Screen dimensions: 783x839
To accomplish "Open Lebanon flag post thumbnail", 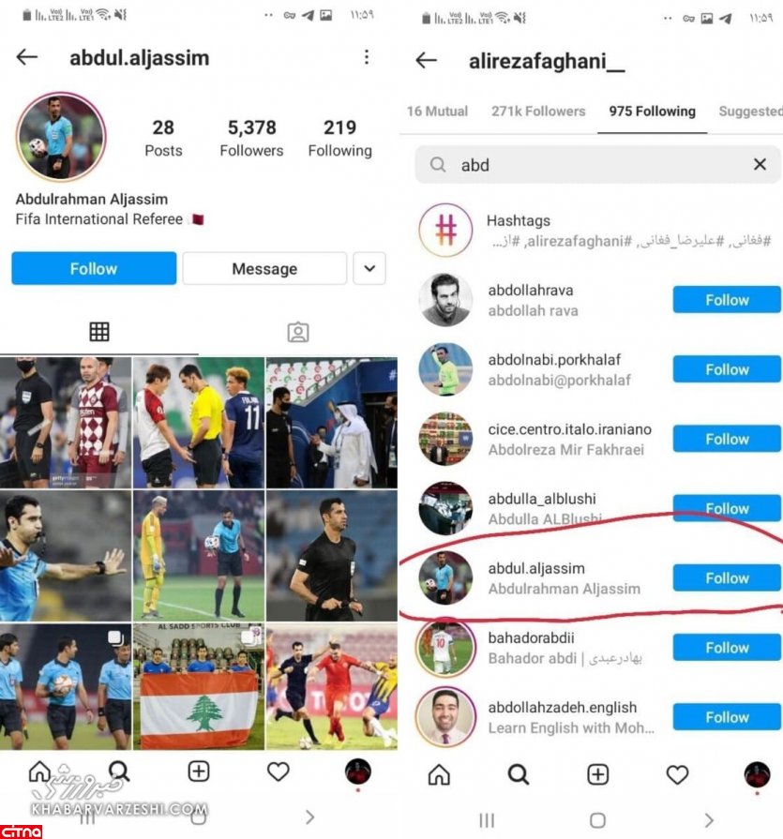I will point(199,686).
